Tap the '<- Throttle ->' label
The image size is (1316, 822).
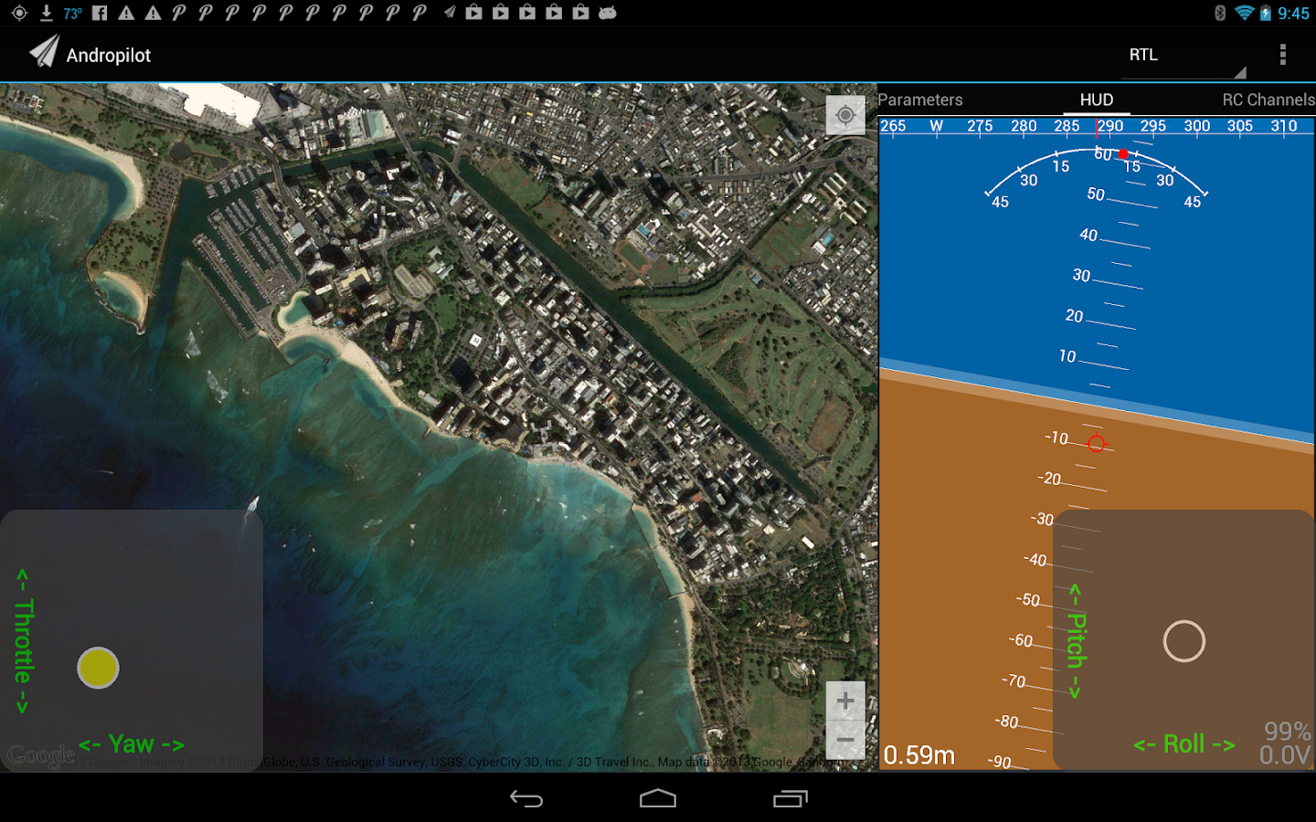23,641
